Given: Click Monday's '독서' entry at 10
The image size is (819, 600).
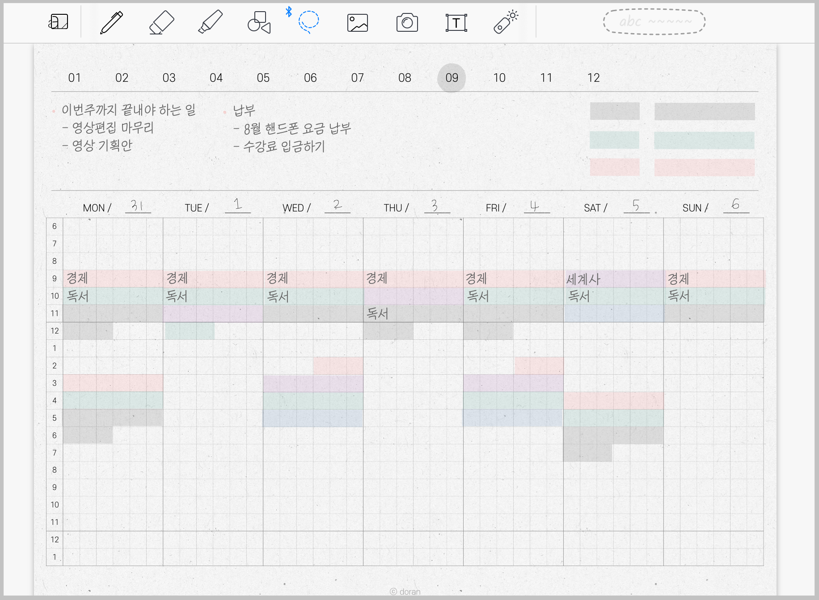Looking at the screenshot, I should [78, 296].
